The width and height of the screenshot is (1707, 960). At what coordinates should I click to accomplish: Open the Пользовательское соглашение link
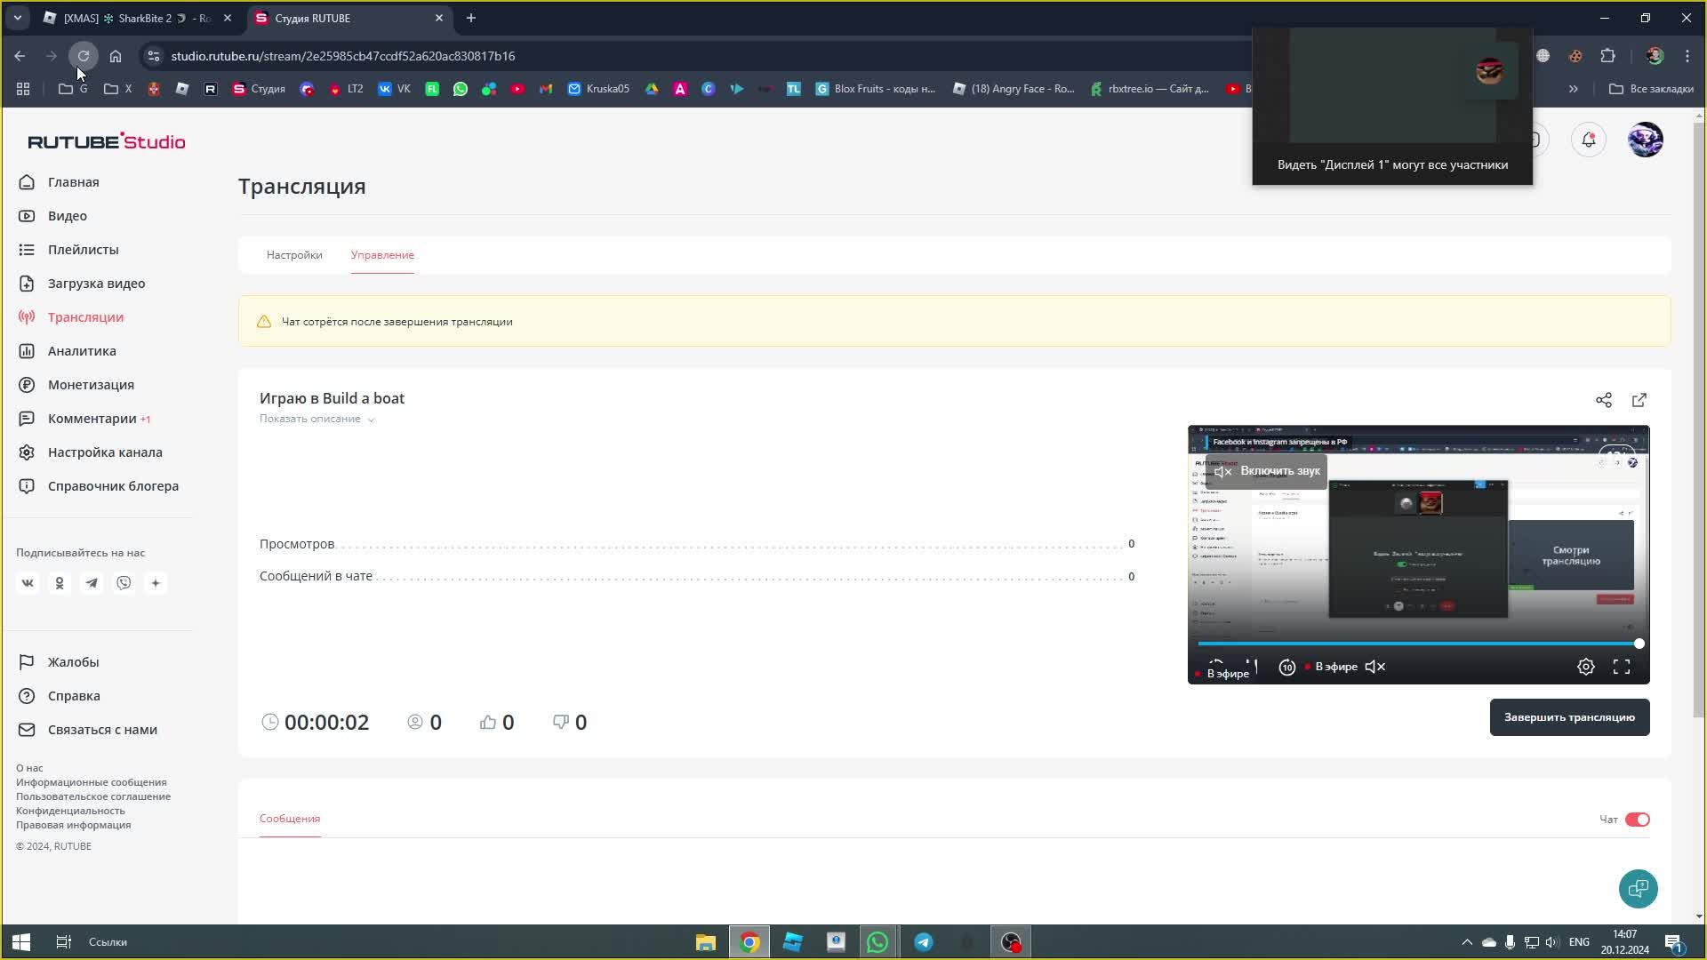click(x=93, y=796)
